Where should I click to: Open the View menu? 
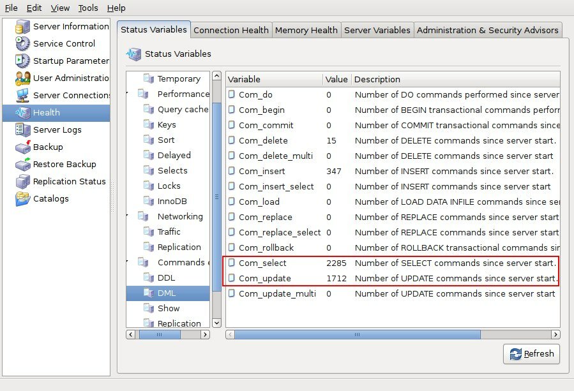60,8
